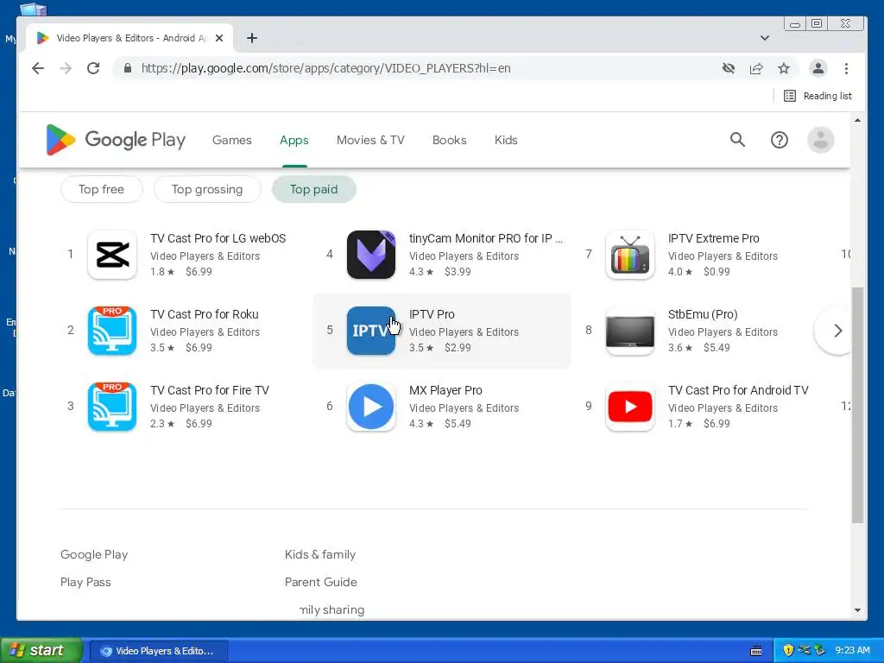The height and width of the screenshot is (663, 884).
Task: Bookmark this page with the star
Action: pyautogui.click(x=784, y=68)
